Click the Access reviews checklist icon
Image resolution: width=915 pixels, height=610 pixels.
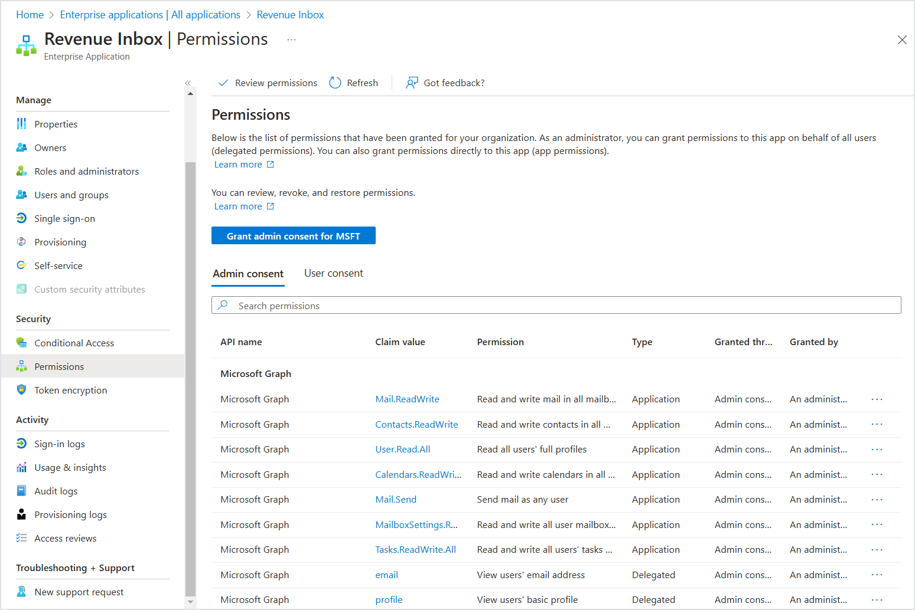[22, 538]
